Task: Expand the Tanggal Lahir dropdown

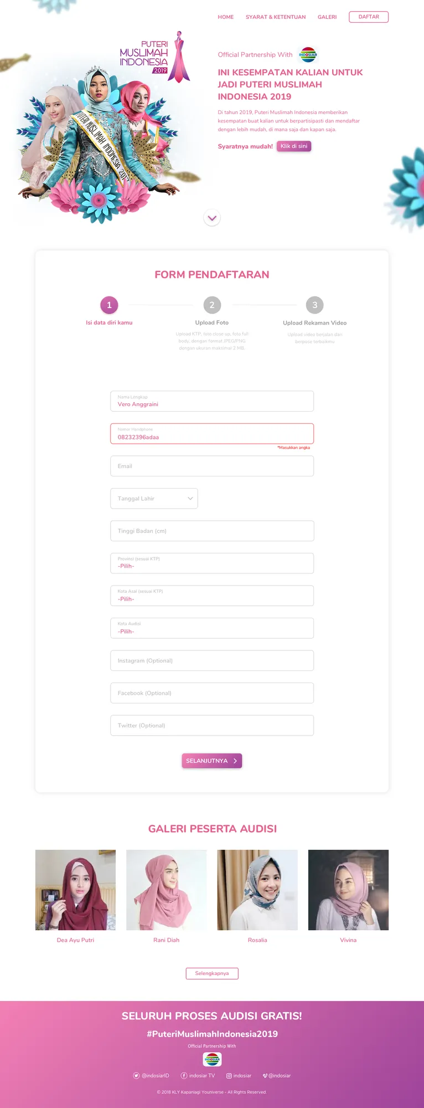Action: click(154, 499)
